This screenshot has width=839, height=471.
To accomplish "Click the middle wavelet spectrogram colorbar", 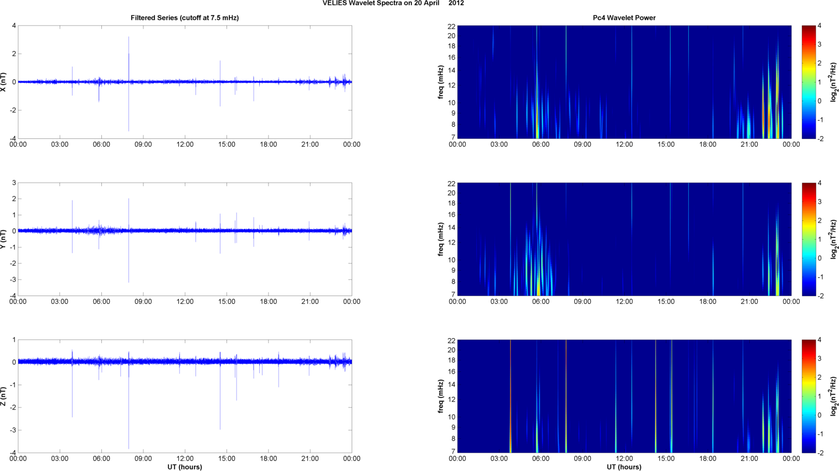I will coord(809,239).
